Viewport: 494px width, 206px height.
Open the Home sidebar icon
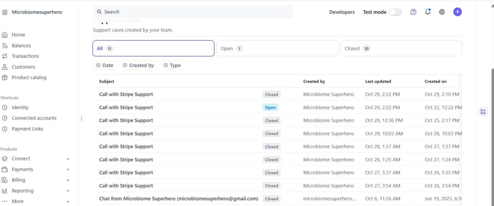point(5,35)
